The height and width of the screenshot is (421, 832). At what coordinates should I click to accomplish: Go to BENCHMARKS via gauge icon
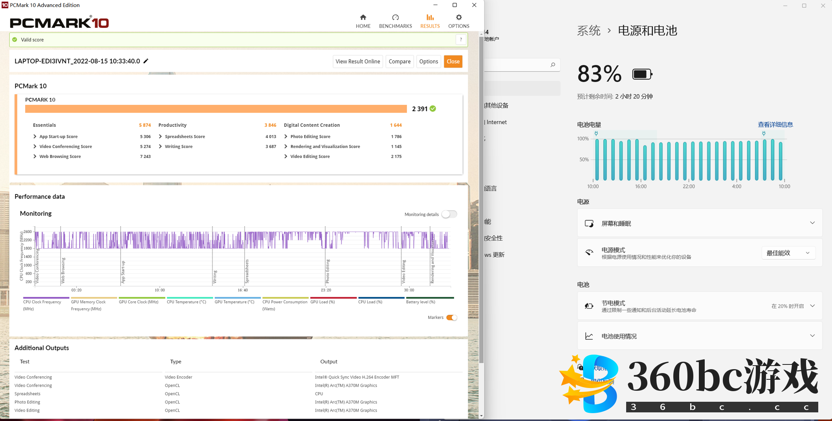(x=395, y=17)
